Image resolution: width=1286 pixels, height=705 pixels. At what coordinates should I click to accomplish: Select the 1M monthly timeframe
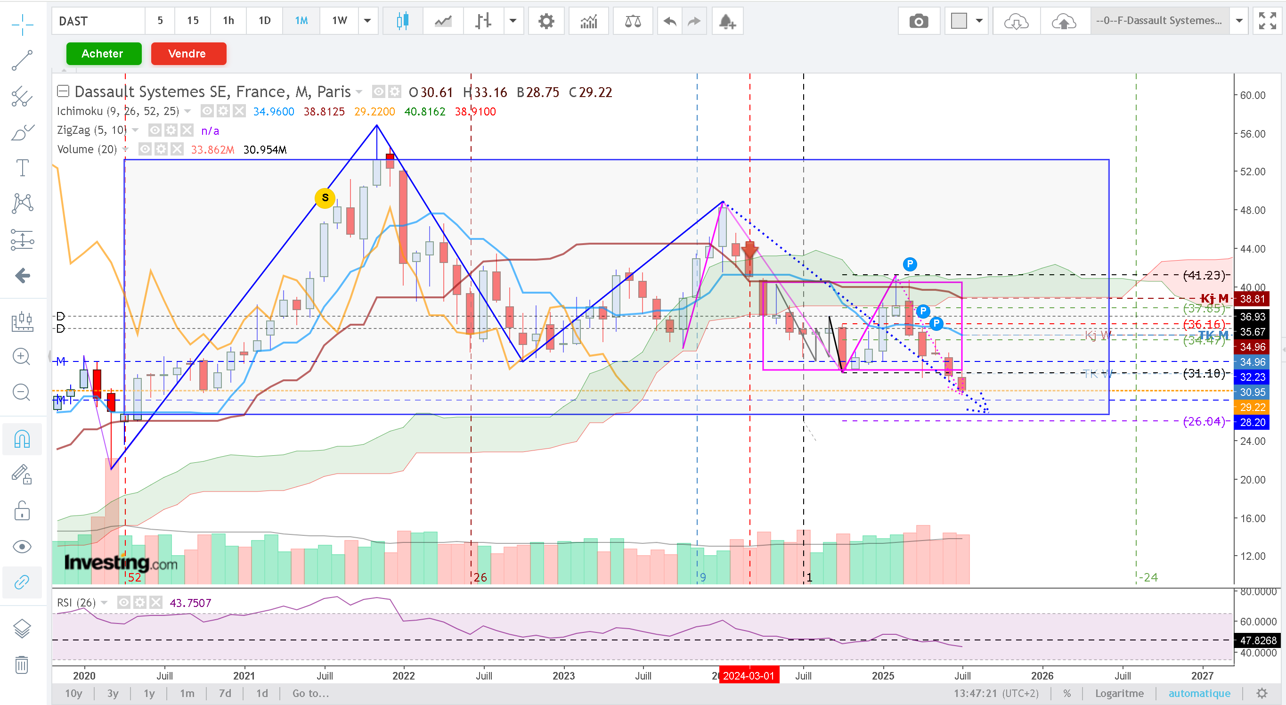(x=301, y=20)
